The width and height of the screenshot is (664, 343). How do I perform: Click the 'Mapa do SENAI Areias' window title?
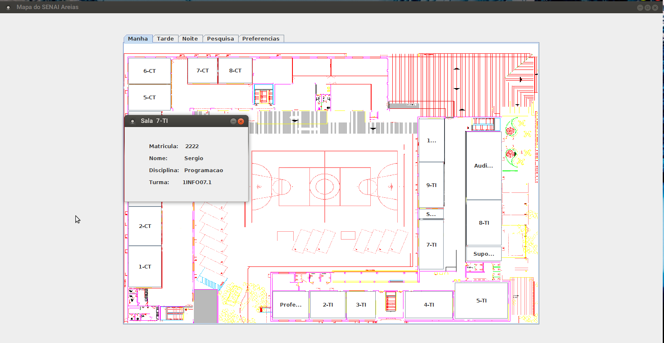(47, 7)
